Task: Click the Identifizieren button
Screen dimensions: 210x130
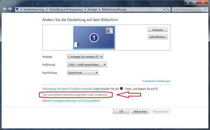Action: click(157, 37)
